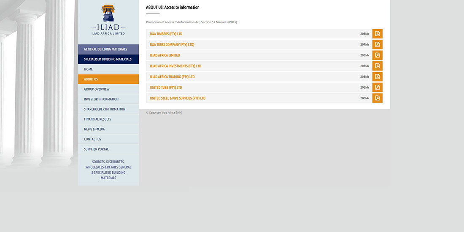
Task: Click the D&A Timbers (Pty) Ltd link
Action: 166,34
